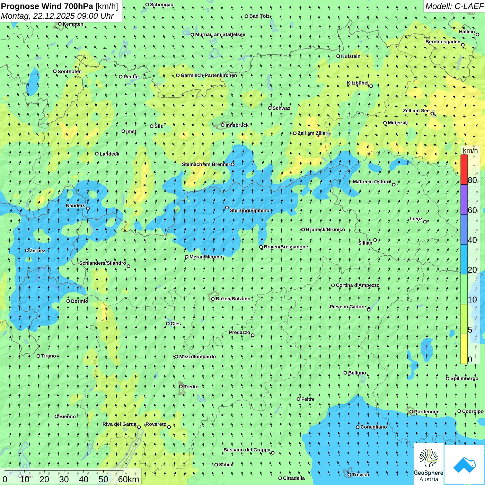
Task: Select the dark blue 40 km/h legend color
Action: coord(464,229)
